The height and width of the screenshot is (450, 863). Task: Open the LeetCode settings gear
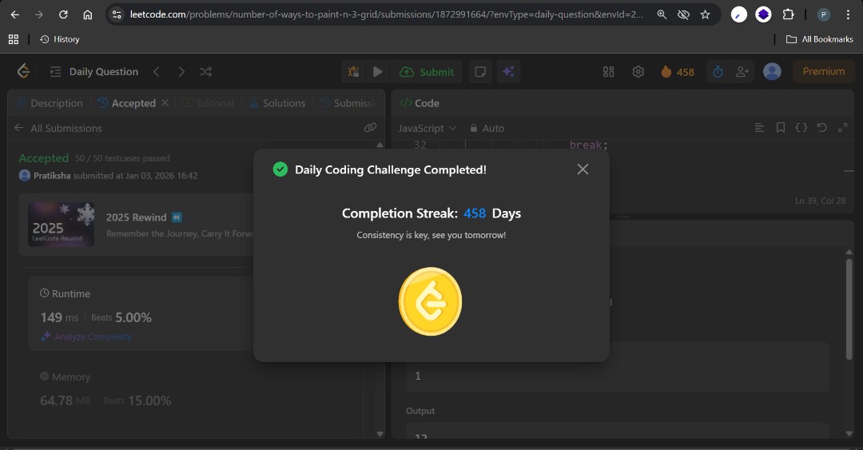(x=638, y=72)
